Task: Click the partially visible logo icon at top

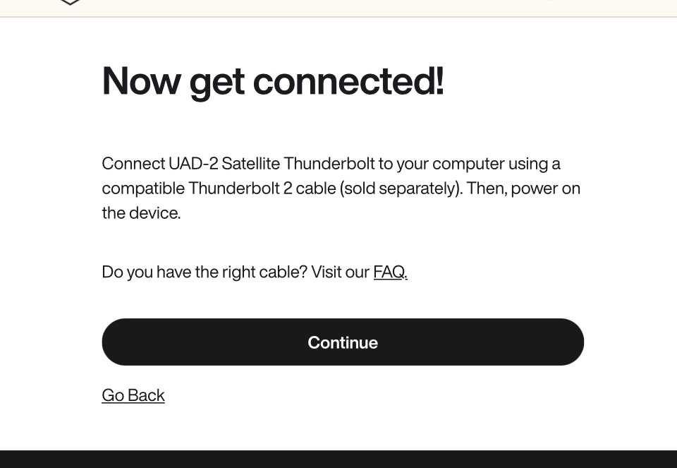Action: point(71,3)
